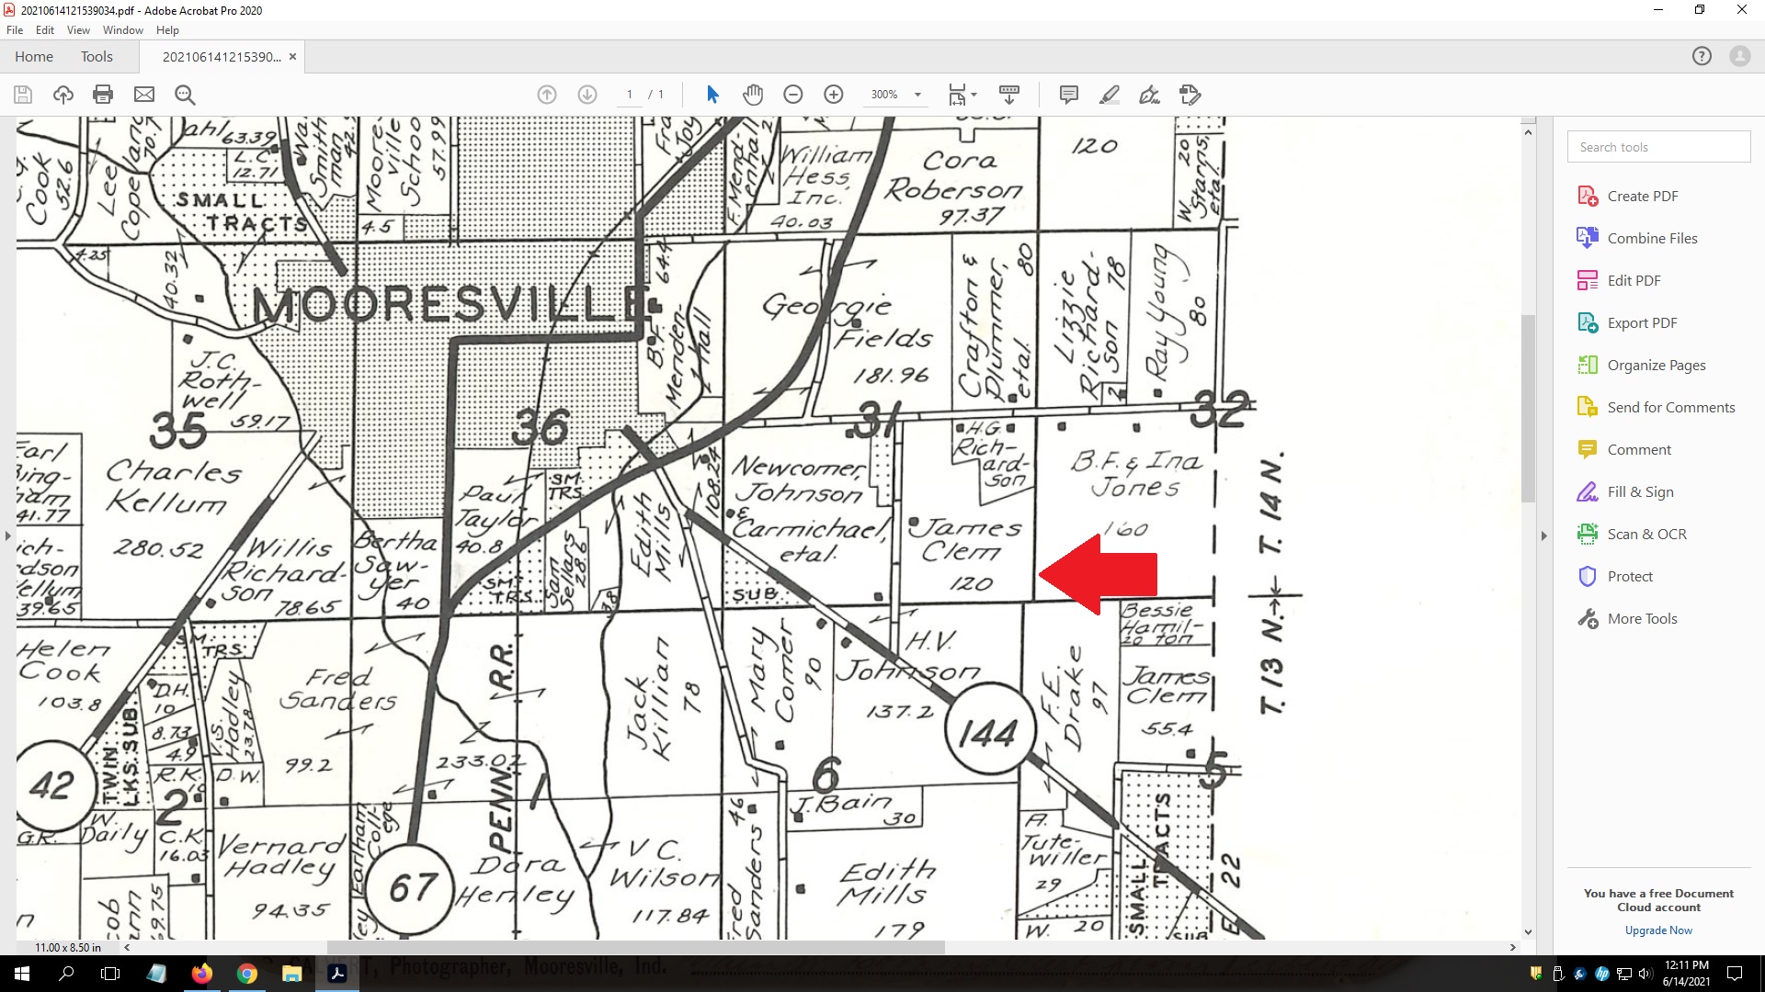Type in the Search tools field
The image size is (1765, 992).
pyautogui.click(x=1657, y=146)
